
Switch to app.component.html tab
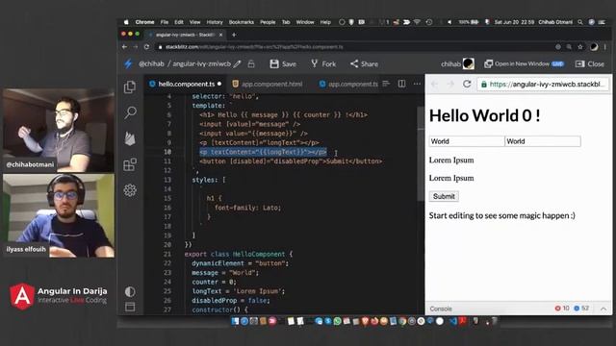tap(268, 84)
